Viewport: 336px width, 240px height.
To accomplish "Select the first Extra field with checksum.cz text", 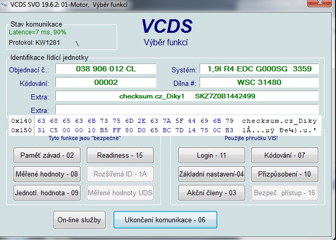I will coord(187,96).
